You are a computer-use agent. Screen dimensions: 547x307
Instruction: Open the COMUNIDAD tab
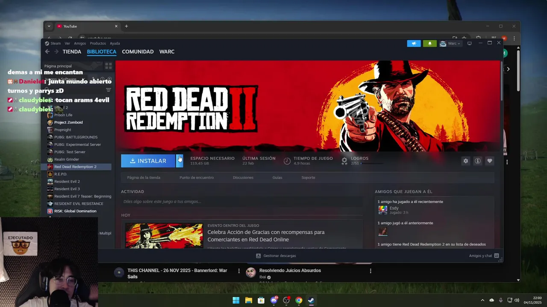click(x=138, y=52)
